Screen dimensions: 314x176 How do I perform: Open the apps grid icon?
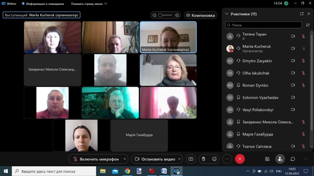click(x=267, y=159)
